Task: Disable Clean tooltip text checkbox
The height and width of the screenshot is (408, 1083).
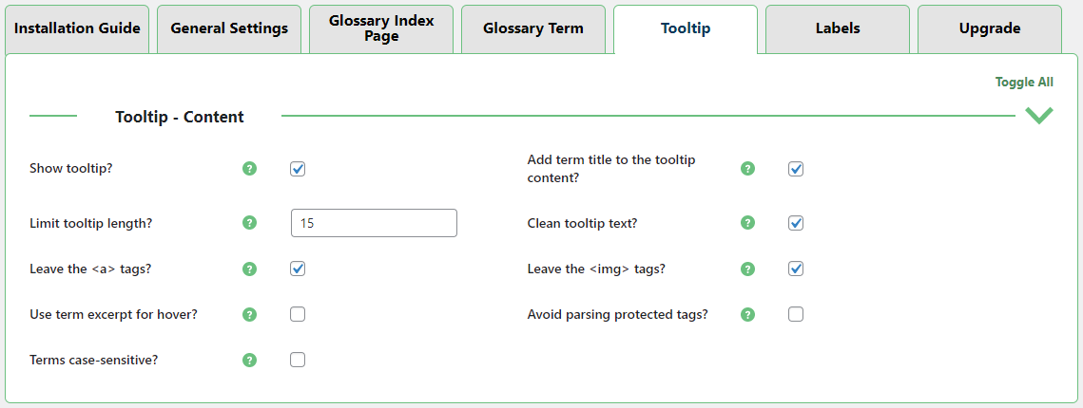Action: [x=796, y=223]
